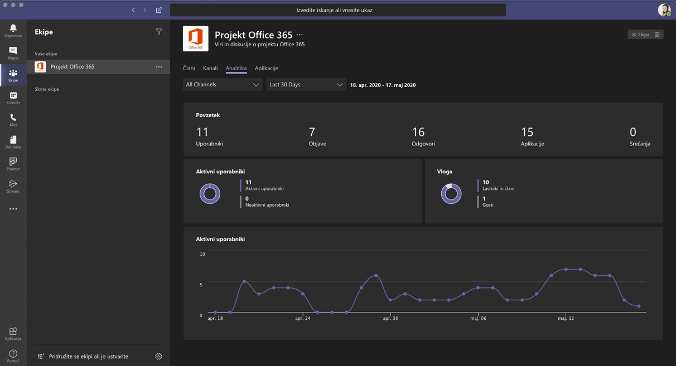The height and width of the screenshot is (366, 676).
Task: Switch to the Kanali tab
Action: coord(210,68)
